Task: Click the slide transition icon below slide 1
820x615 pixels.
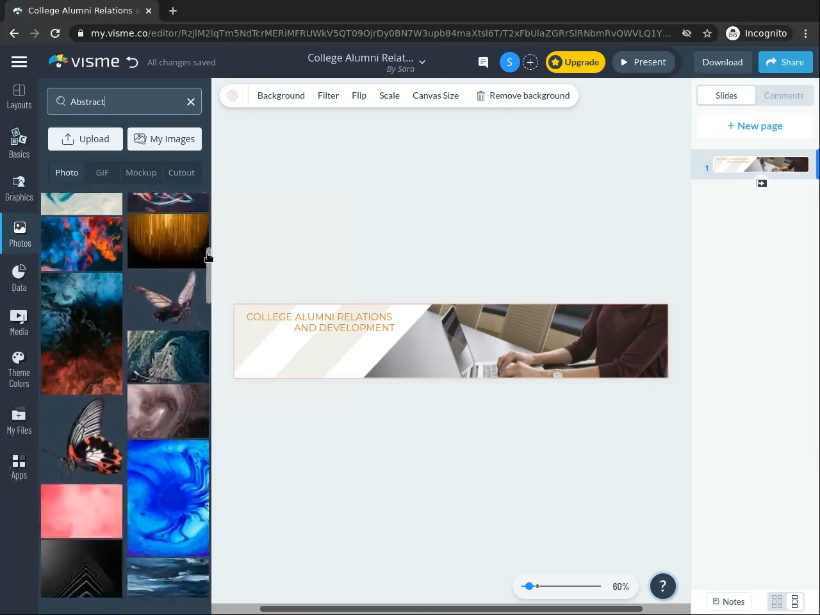Action: tap(762, 183)
